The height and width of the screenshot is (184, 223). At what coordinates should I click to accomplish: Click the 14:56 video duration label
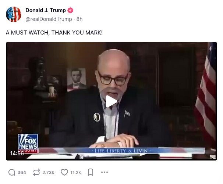(x=17, y=154)
